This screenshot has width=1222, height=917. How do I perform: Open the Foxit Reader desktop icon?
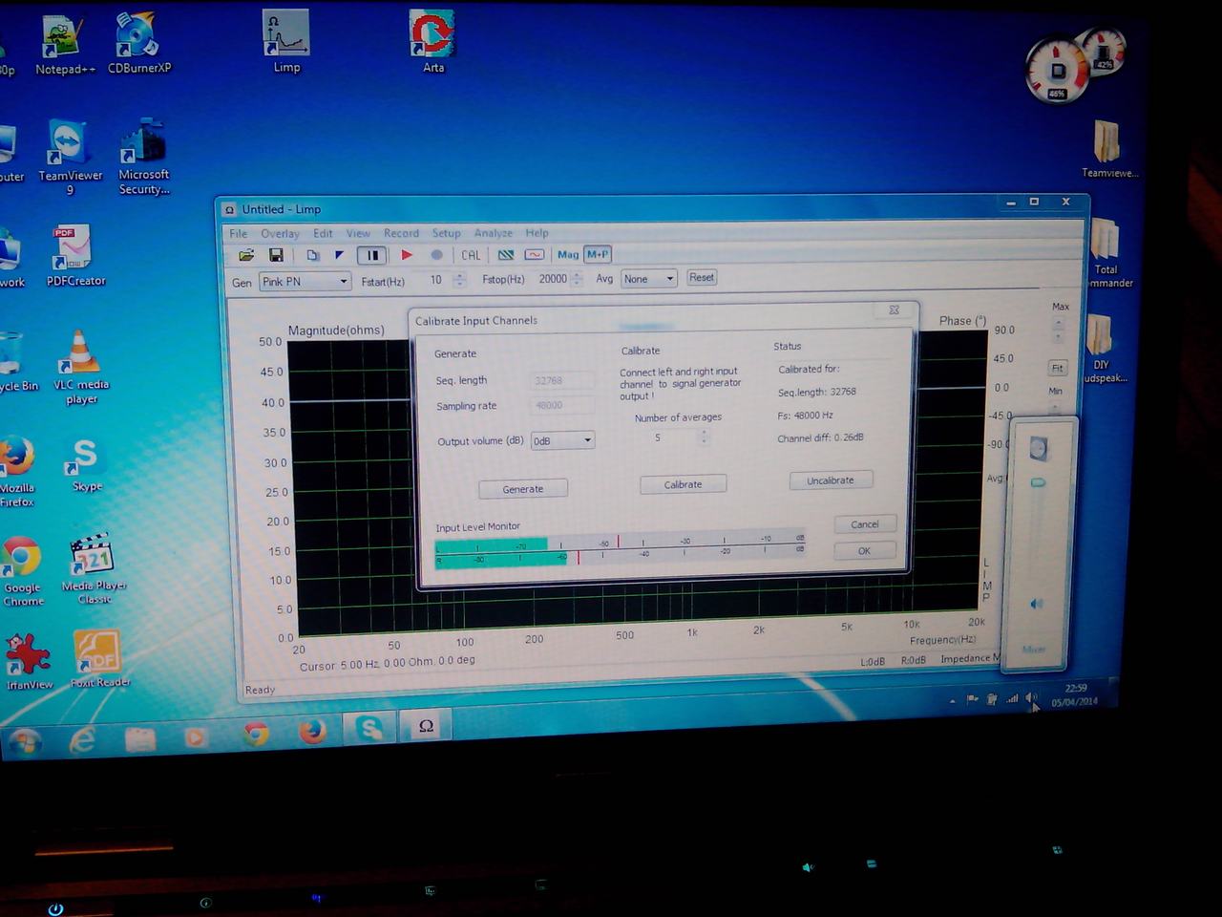pos(99,659)
